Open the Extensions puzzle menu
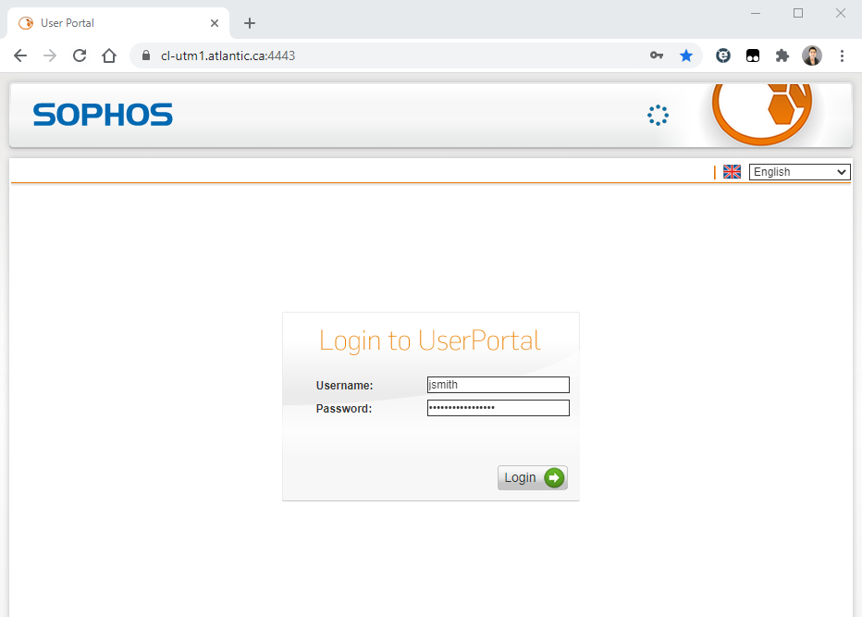 tap(782, 56)
